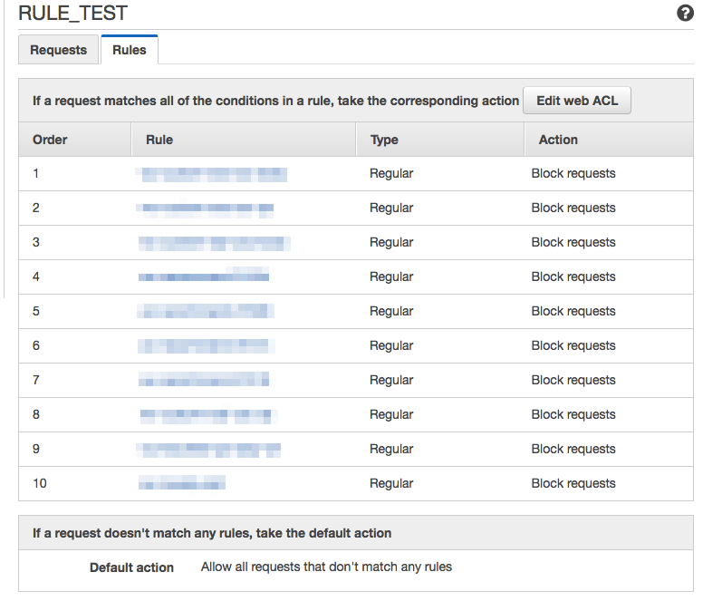Open the blurred rule link in row 10
This screenshot has height=601, width=722.
coord(181,483)
